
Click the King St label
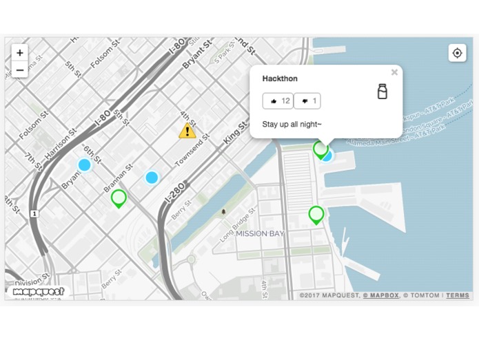(235, 134)
